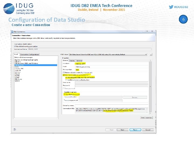
Task: Click the Truststore location field
Action: pos(100,97)
